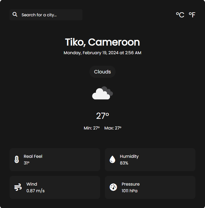Open the Real Feel 31° card

pyautogui.click(x=55, y=160)
